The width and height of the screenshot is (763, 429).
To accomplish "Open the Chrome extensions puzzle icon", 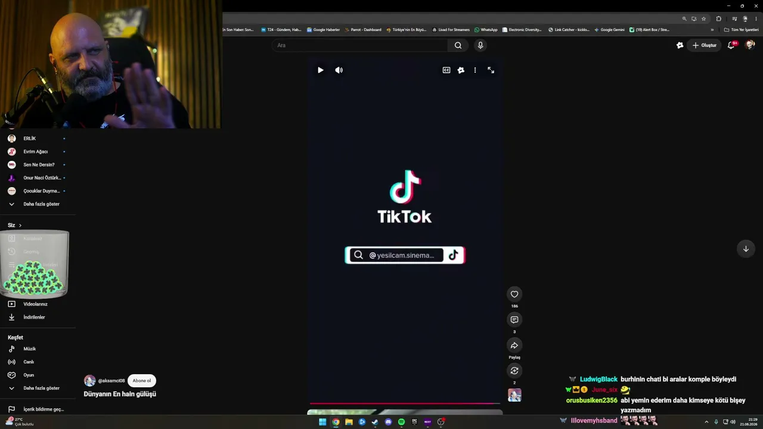I will point(718,18).
